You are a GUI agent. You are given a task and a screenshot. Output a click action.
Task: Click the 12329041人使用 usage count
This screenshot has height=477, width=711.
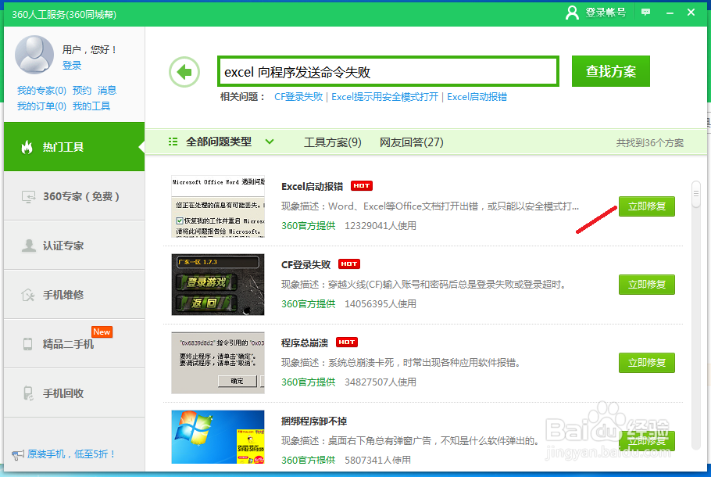point(380,225)
